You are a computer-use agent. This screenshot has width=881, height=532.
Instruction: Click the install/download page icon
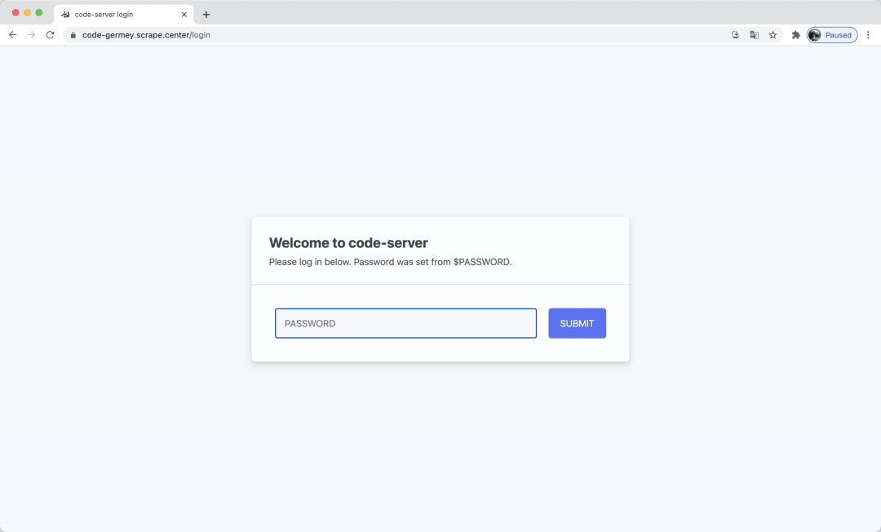(x=735, y=34)
